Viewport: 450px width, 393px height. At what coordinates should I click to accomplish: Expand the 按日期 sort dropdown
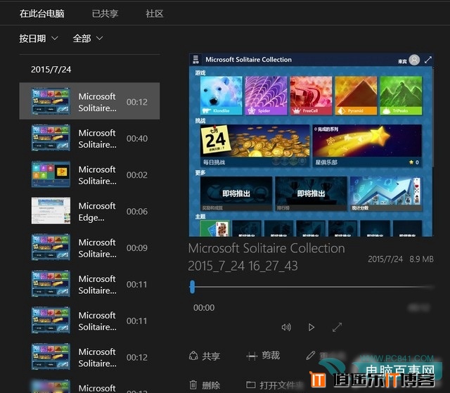[39, 38]
